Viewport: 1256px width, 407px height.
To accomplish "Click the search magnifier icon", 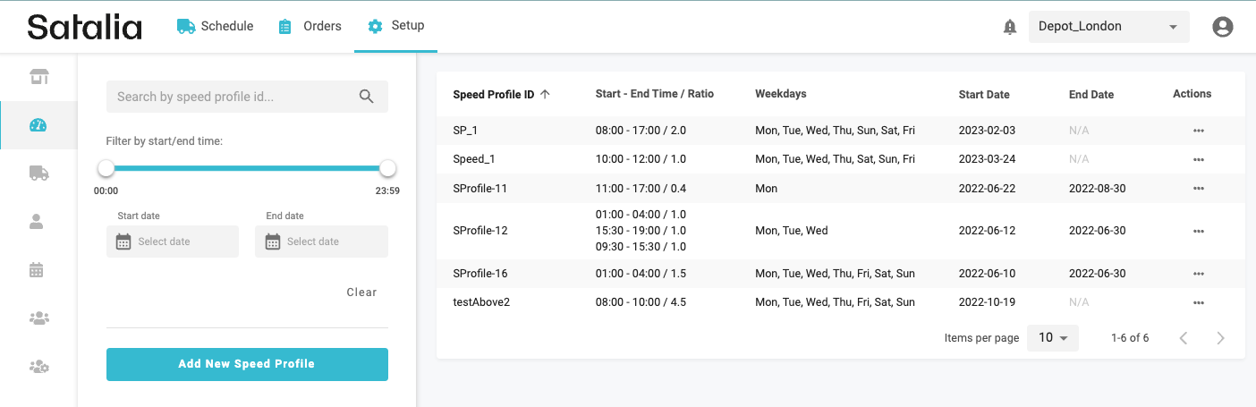I will (x=366, y=97).
